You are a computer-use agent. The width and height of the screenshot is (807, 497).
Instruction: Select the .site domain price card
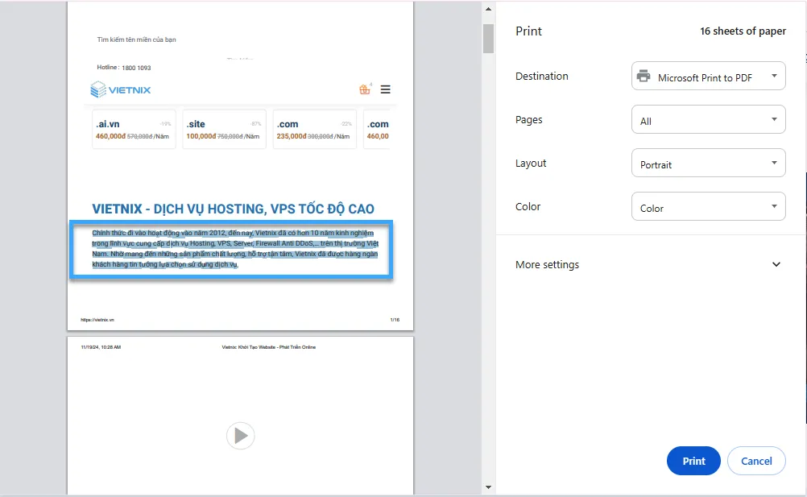click(225, 129)
